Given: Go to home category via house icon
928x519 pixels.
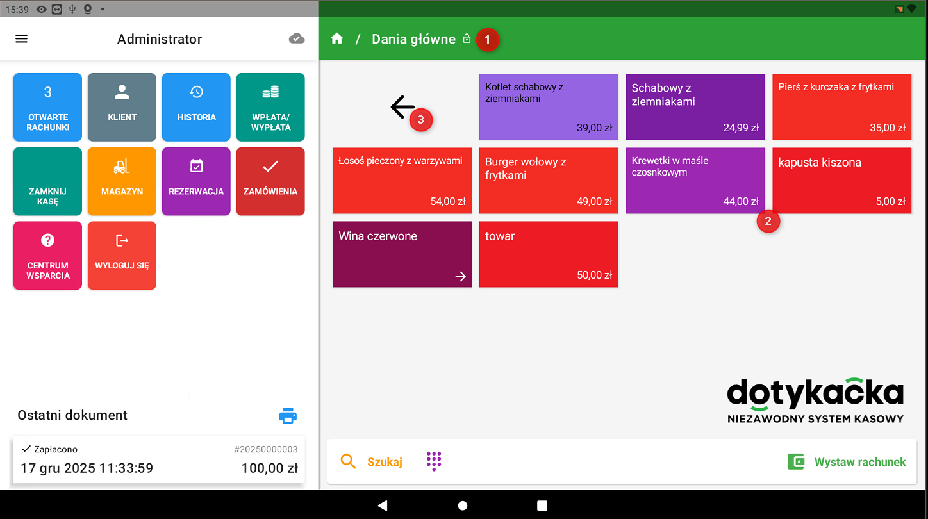Looking at the screenshot, I should coord(337,39).
